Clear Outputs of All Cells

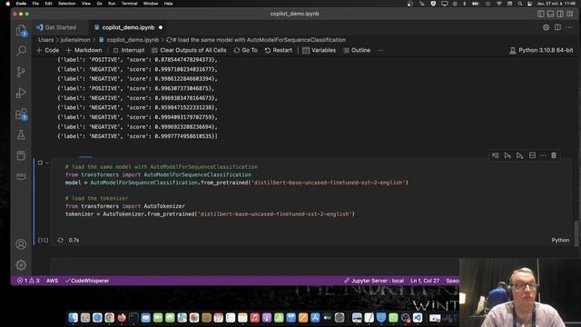[189, 51]
